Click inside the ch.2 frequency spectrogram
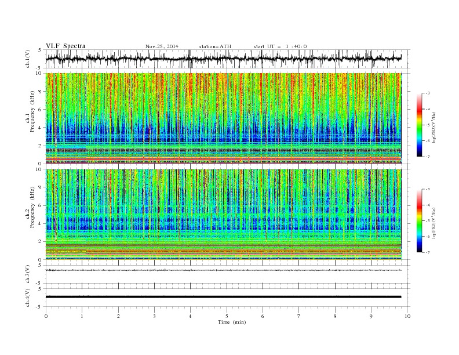The image size is (459, 355). [x=223, y=214]
